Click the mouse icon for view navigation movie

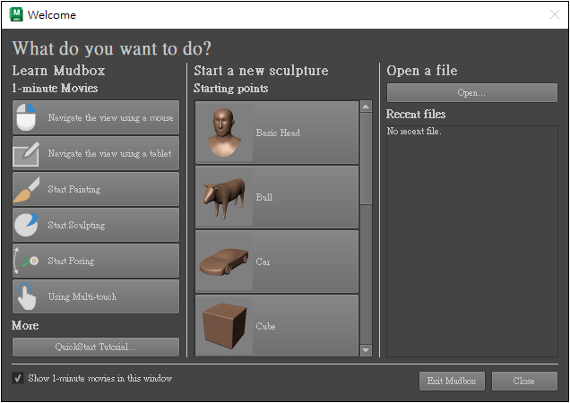coord(26,117)
